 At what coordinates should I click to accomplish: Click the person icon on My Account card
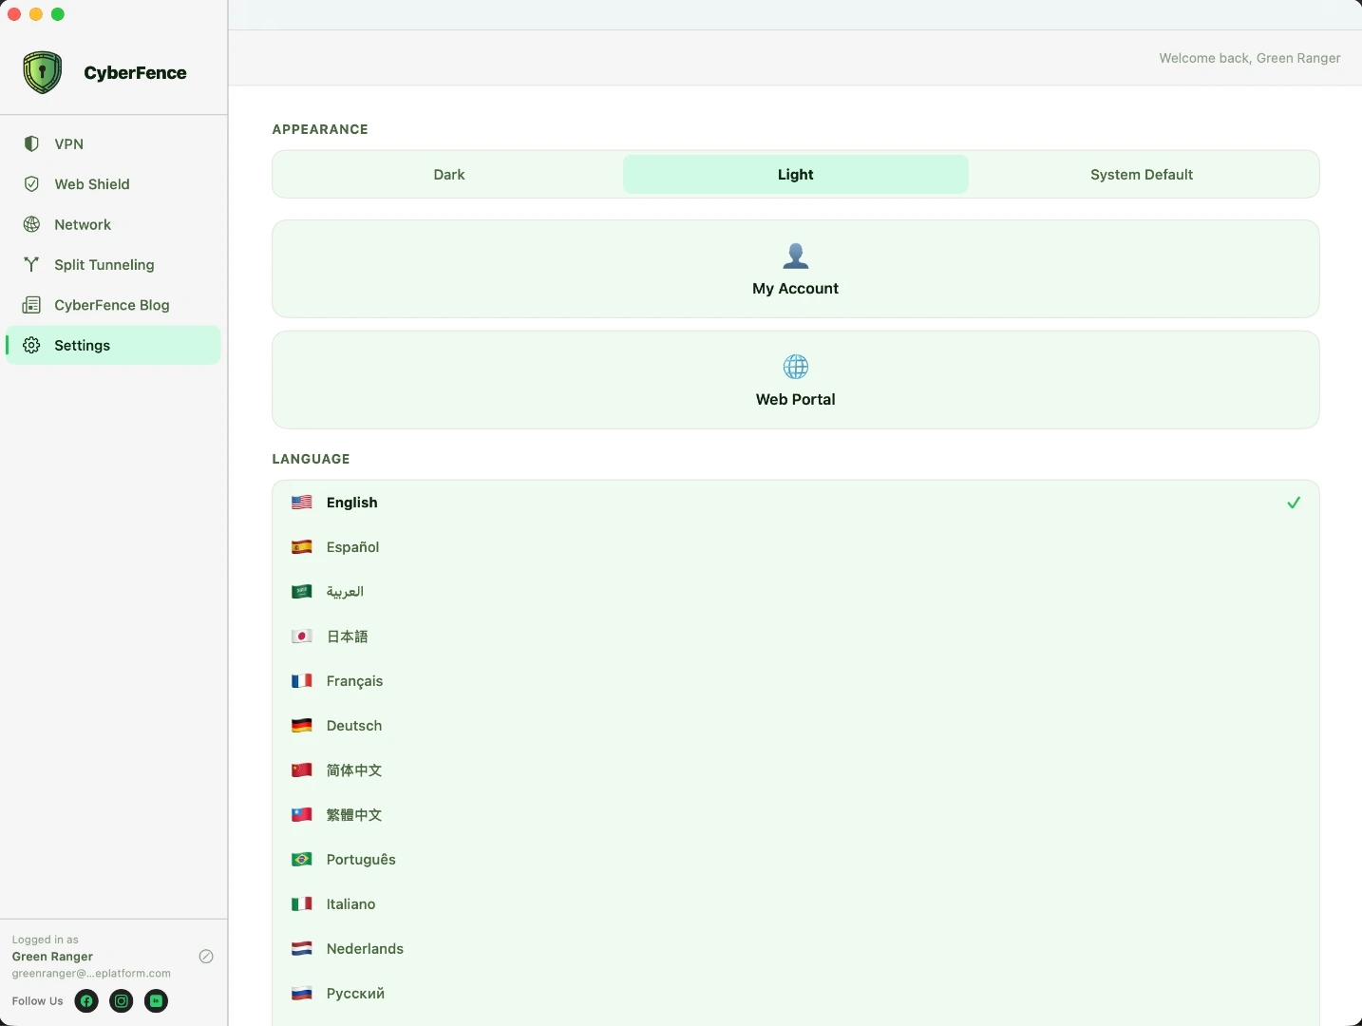pyautogui.click(x=796, y=256)
